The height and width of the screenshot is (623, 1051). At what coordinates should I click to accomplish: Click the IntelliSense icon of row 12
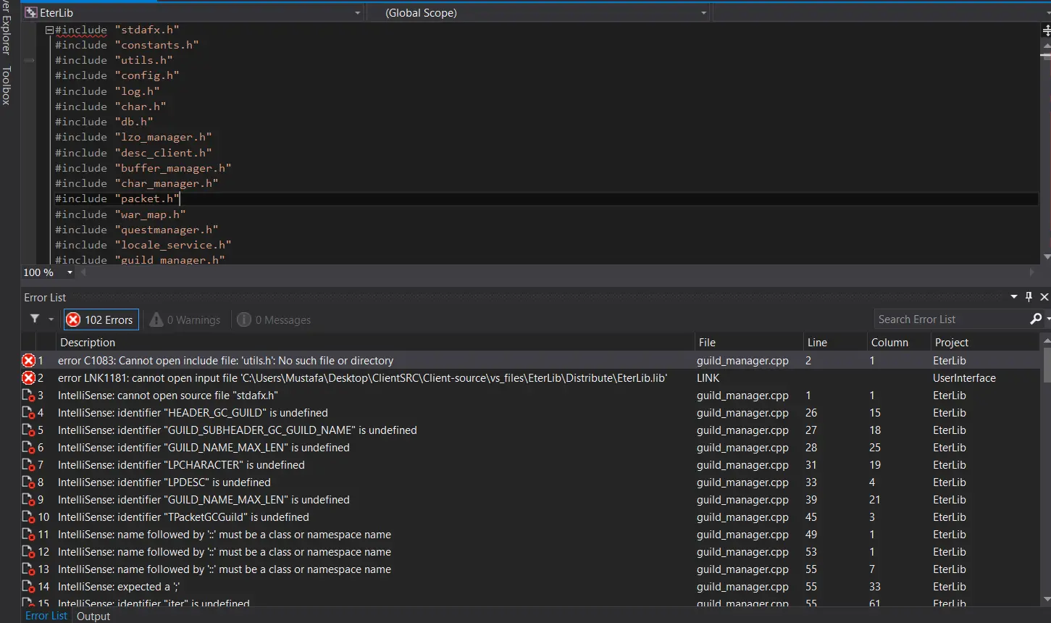29,551
